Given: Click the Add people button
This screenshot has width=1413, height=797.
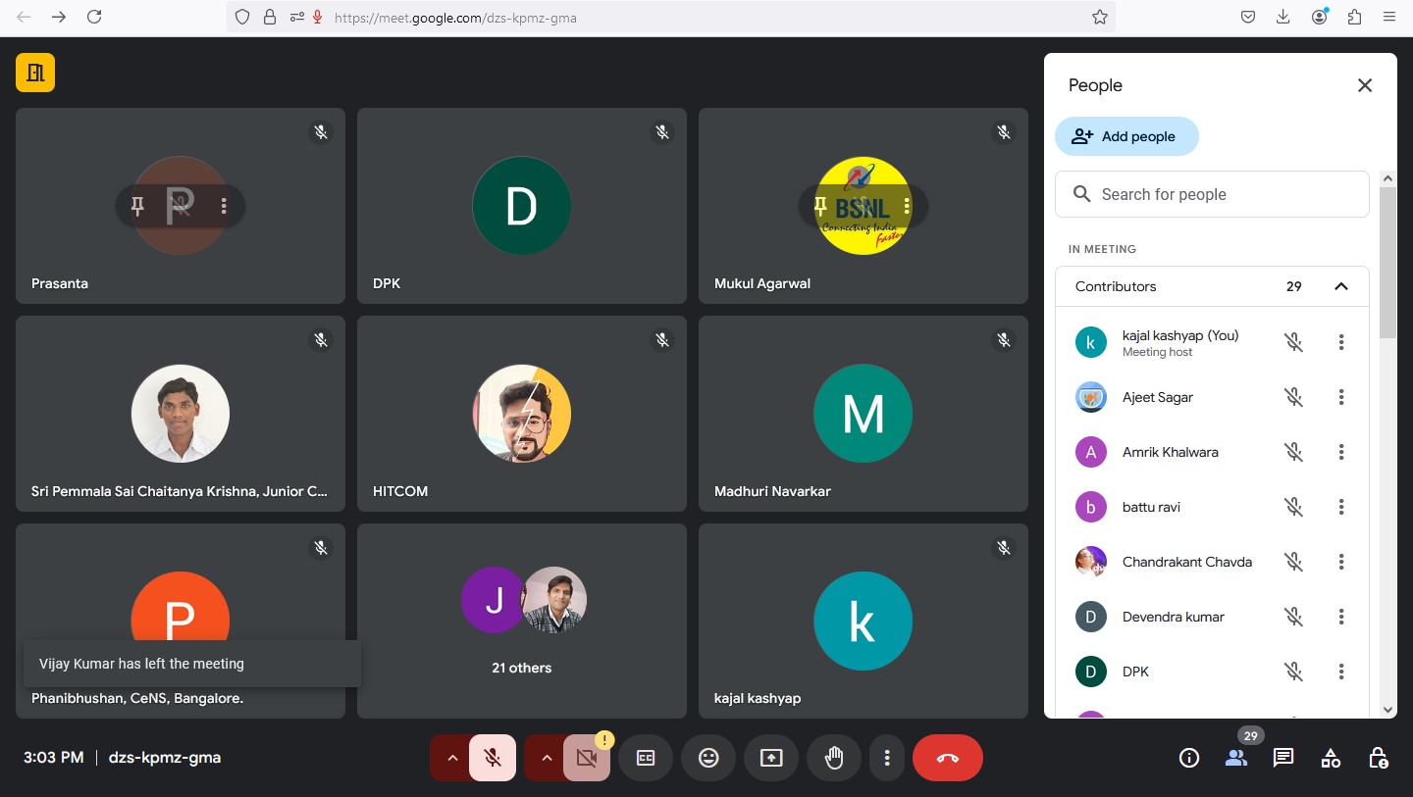Looking at the screenshot, I should click(x=1126, y=136).
